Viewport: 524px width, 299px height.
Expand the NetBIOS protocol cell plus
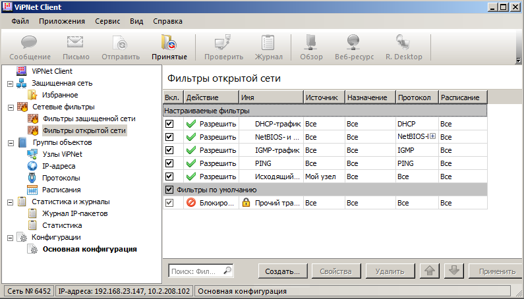point(433,137)
